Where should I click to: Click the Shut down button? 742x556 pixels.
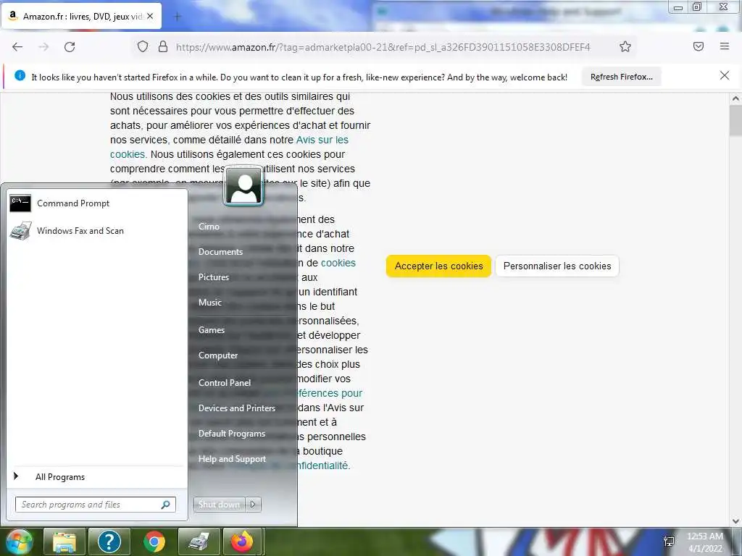(219, 505)
